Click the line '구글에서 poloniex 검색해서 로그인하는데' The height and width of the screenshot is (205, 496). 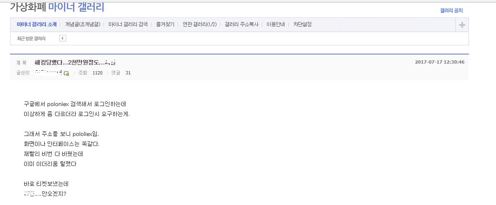pyautogui.click(x=75, y=104)
